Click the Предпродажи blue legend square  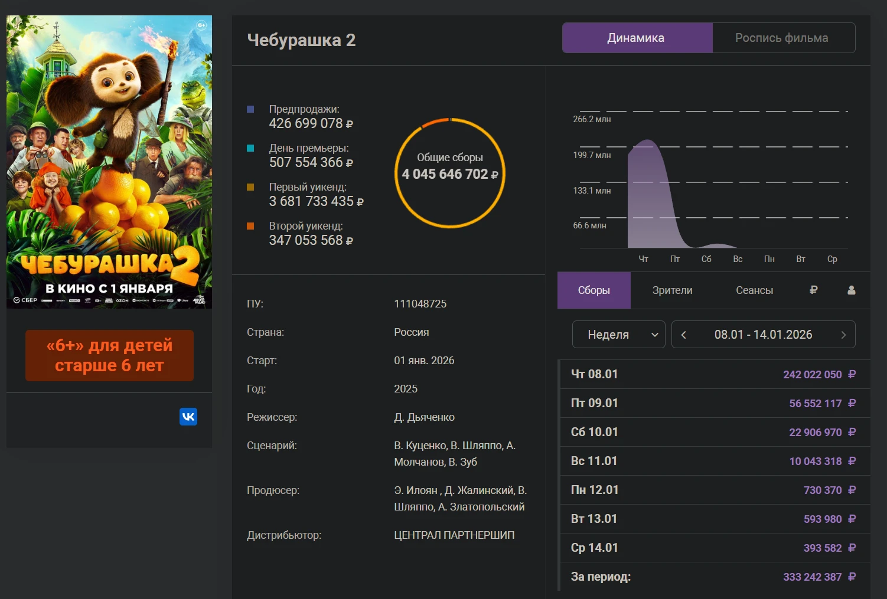[250, 109]
